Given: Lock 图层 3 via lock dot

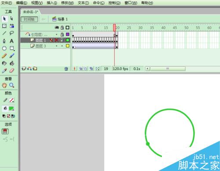Looking at the screenshot, I should coord(62,46).
